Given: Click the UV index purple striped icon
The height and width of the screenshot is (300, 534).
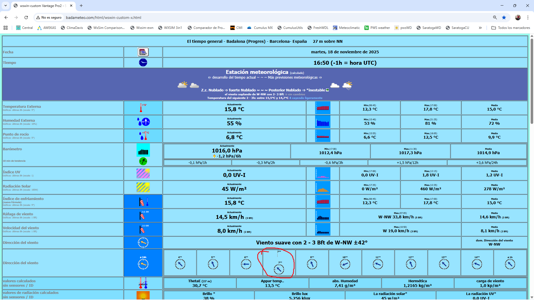Looking at the screenshot, I should point(143,174).
